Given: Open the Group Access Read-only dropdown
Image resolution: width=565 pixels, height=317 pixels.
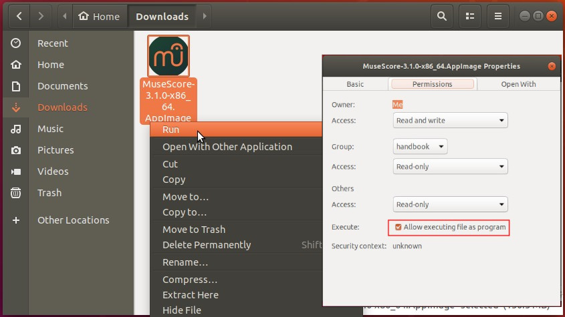Looking at the screenshot, I should click(450, 167).
